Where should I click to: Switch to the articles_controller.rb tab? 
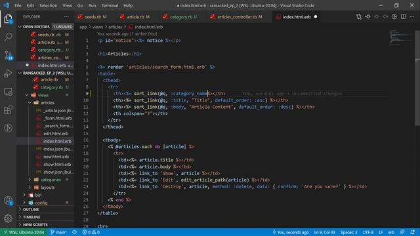239,17
